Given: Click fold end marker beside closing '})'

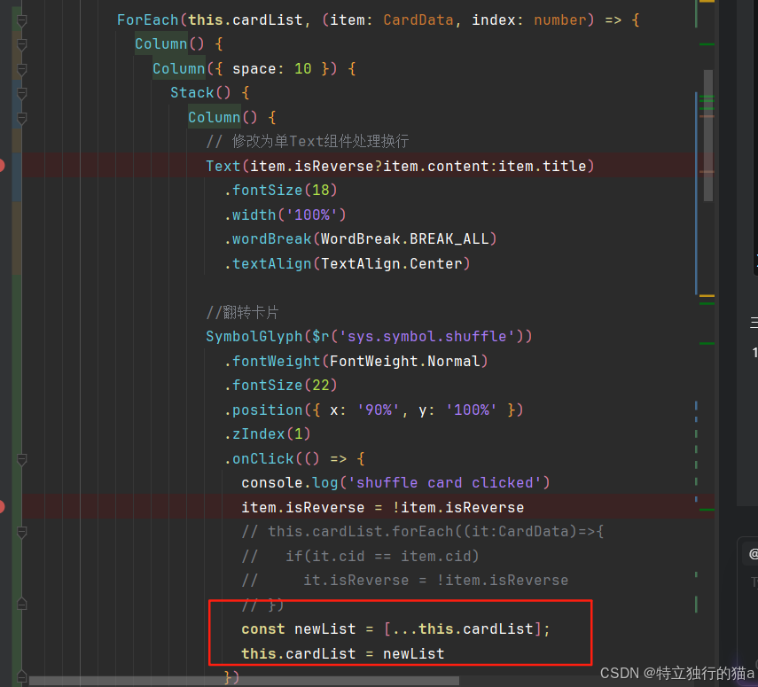Looking at the screenshot, I should 22,675.
